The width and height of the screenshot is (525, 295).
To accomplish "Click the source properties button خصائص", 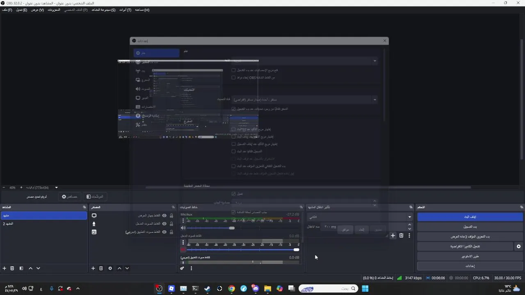I will (x=69, y=197).
